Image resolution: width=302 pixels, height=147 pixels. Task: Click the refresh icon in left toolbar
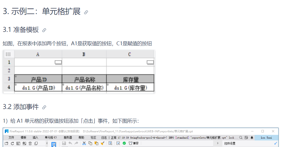point(12,143)
